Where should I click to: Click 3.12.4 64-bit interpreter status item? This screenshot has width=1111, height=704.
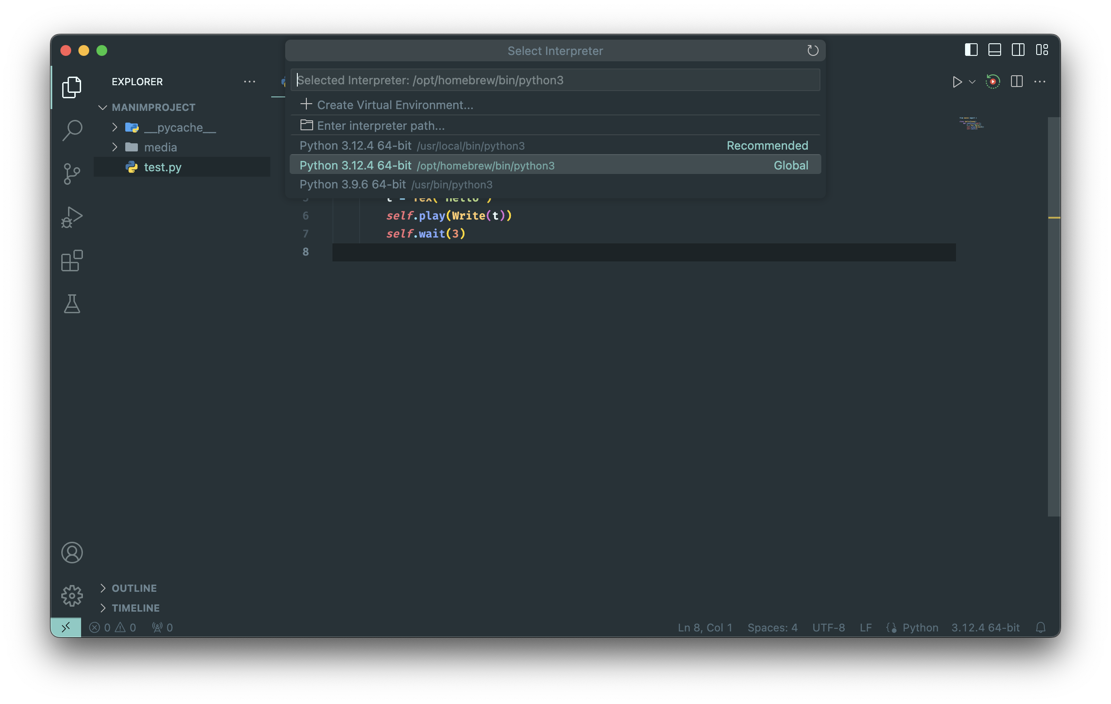(985, 627)
